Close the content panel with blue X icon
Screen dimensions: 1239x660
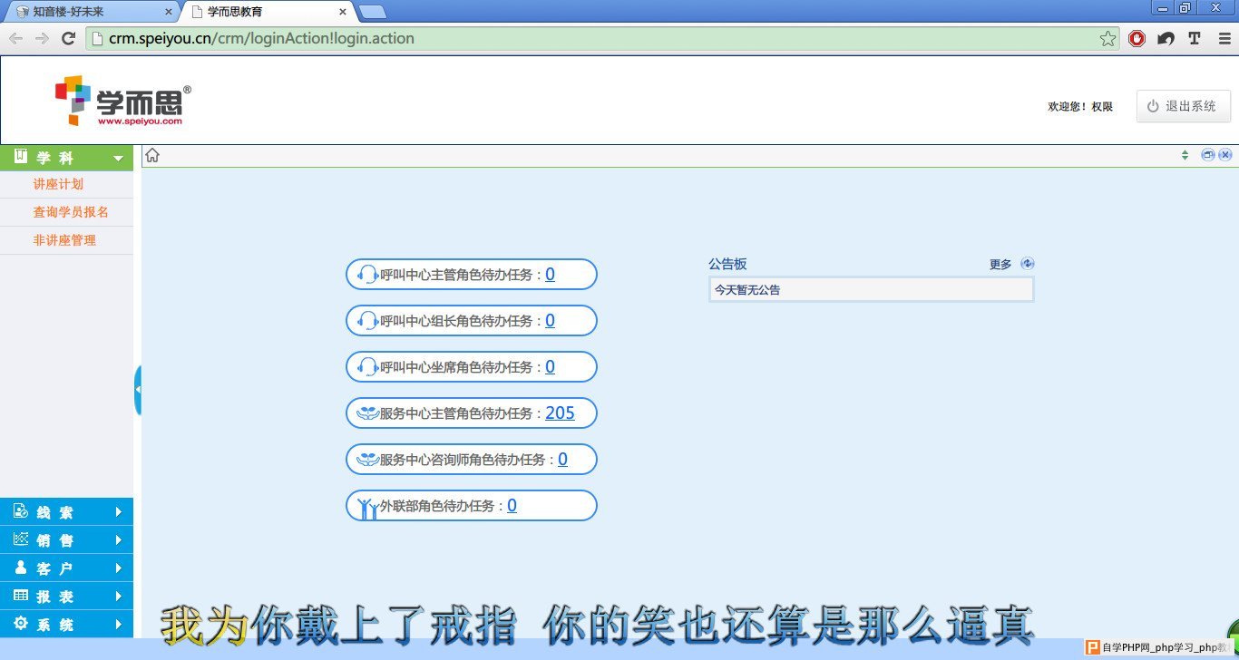point(1225,155)
